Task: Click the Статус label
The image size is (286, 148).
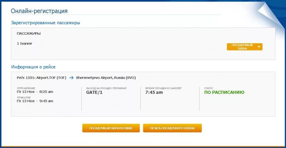Action: [209, 88]
